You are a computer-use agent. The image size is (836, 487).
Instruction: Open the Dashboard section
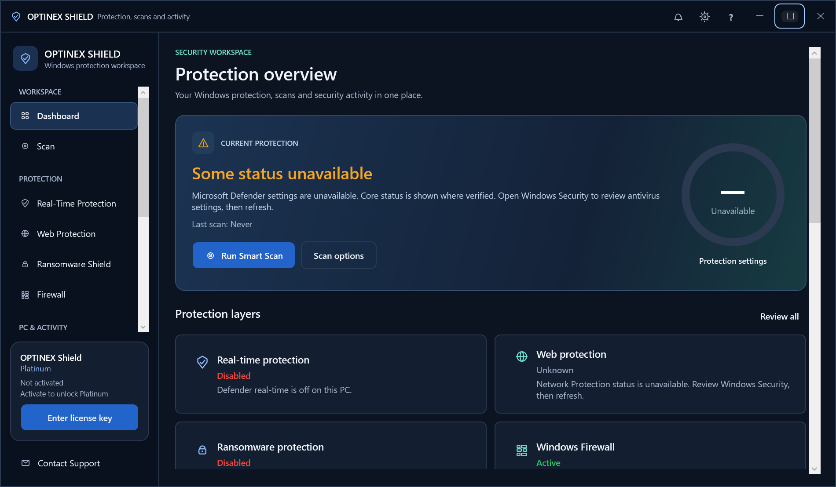point(74,116)
